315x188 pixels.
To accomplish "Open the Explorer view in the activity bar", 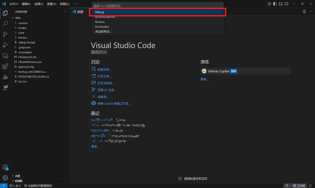I will coord(5,13).
